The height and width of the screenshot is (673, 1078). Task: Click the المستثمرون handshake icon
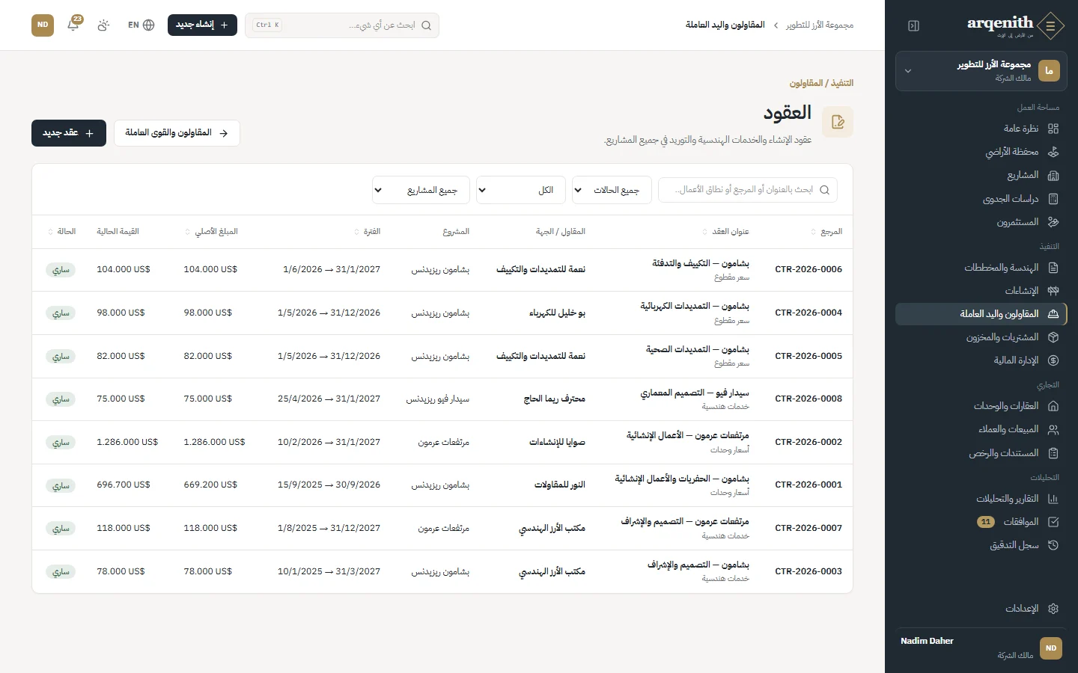click(x=1053, y=222)
